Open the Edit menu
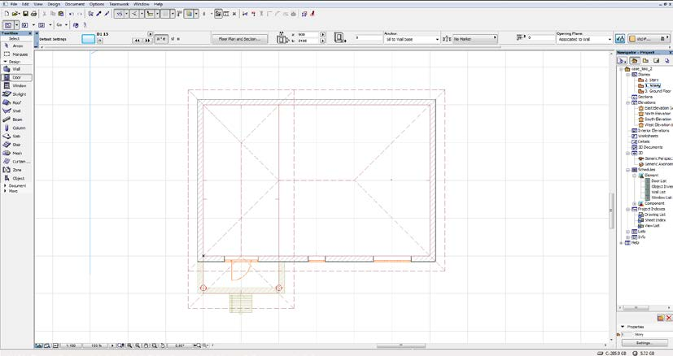 coord(25,4)
